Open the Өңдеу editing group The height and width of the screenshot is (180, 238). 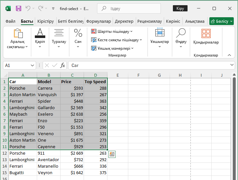click(x=181, y=38)
